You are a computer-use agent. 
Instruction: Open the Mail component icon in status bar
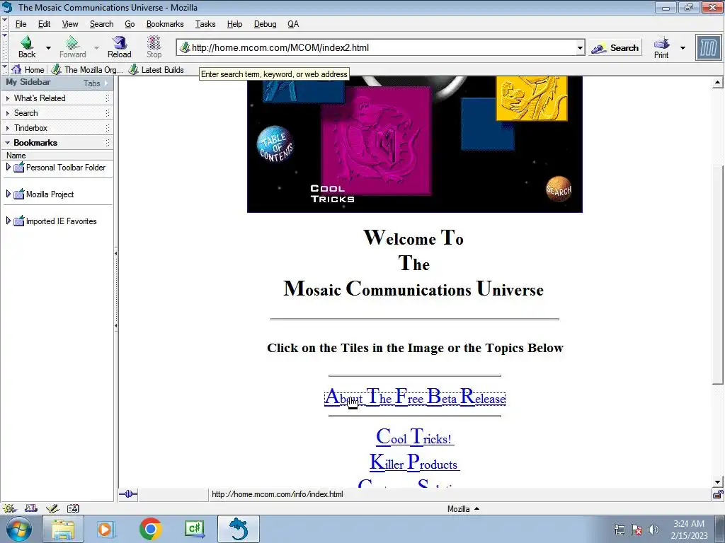(30, 508)
